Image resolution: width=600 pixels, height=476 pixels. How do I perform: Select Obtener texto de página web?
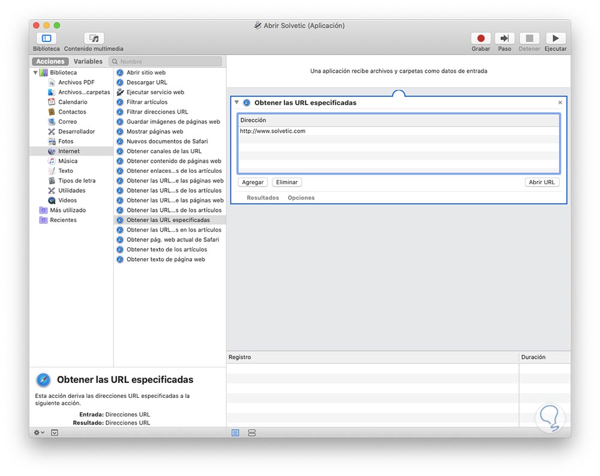(x=166, y=259)
